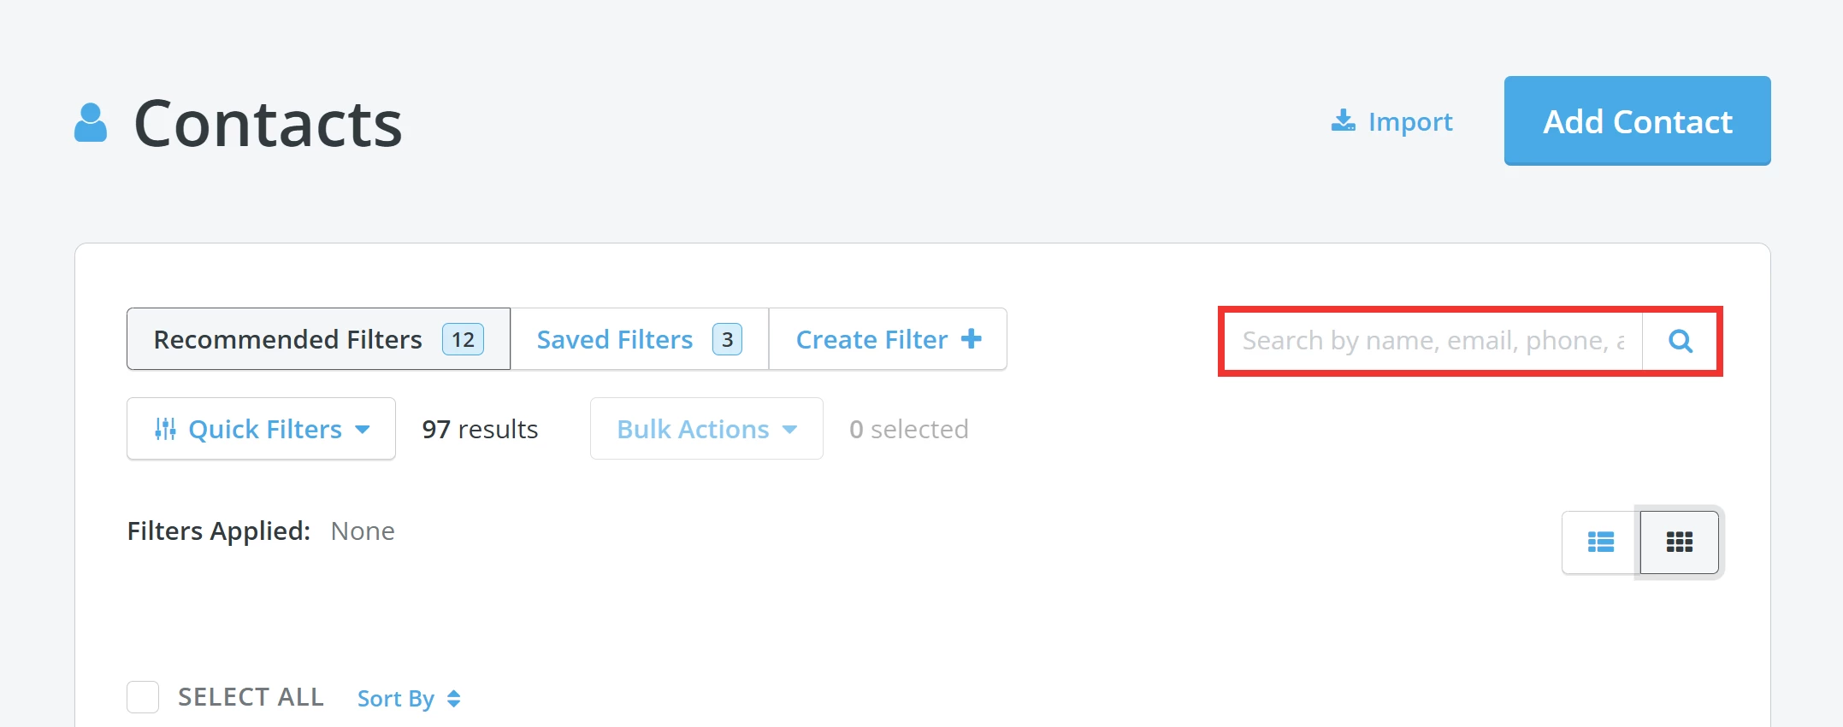Click the 3 count badge on Saved Filters
This screenshot has width=1843, height=727.
(727, 339)
